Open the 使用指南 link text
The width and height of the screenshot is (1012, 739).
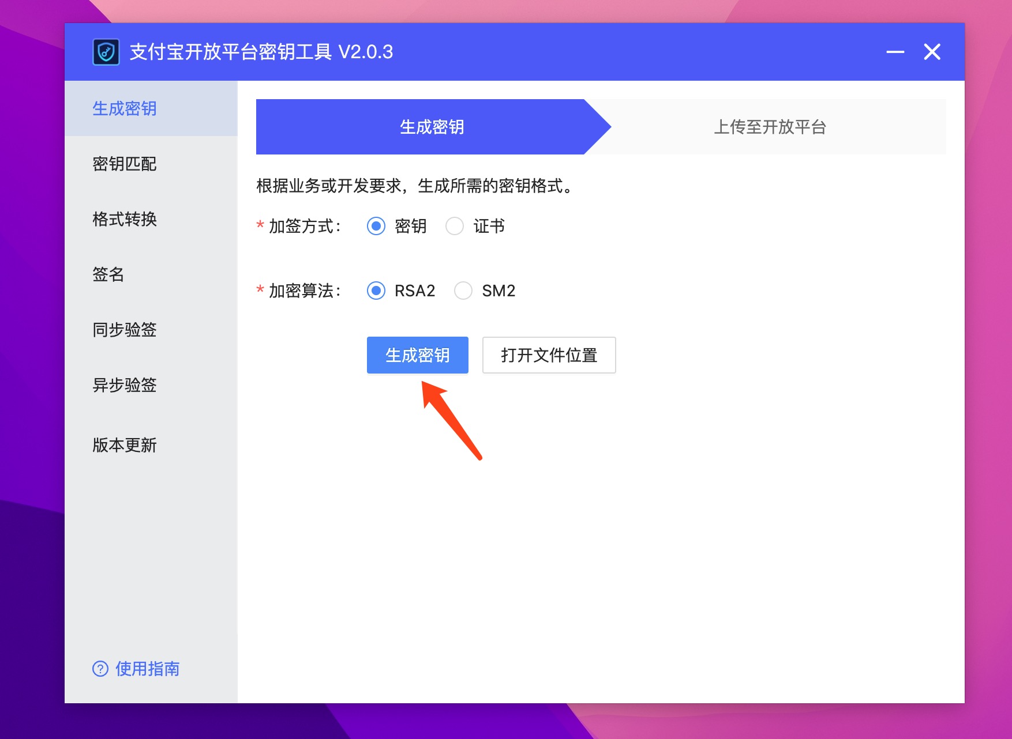tap(148, 669)
